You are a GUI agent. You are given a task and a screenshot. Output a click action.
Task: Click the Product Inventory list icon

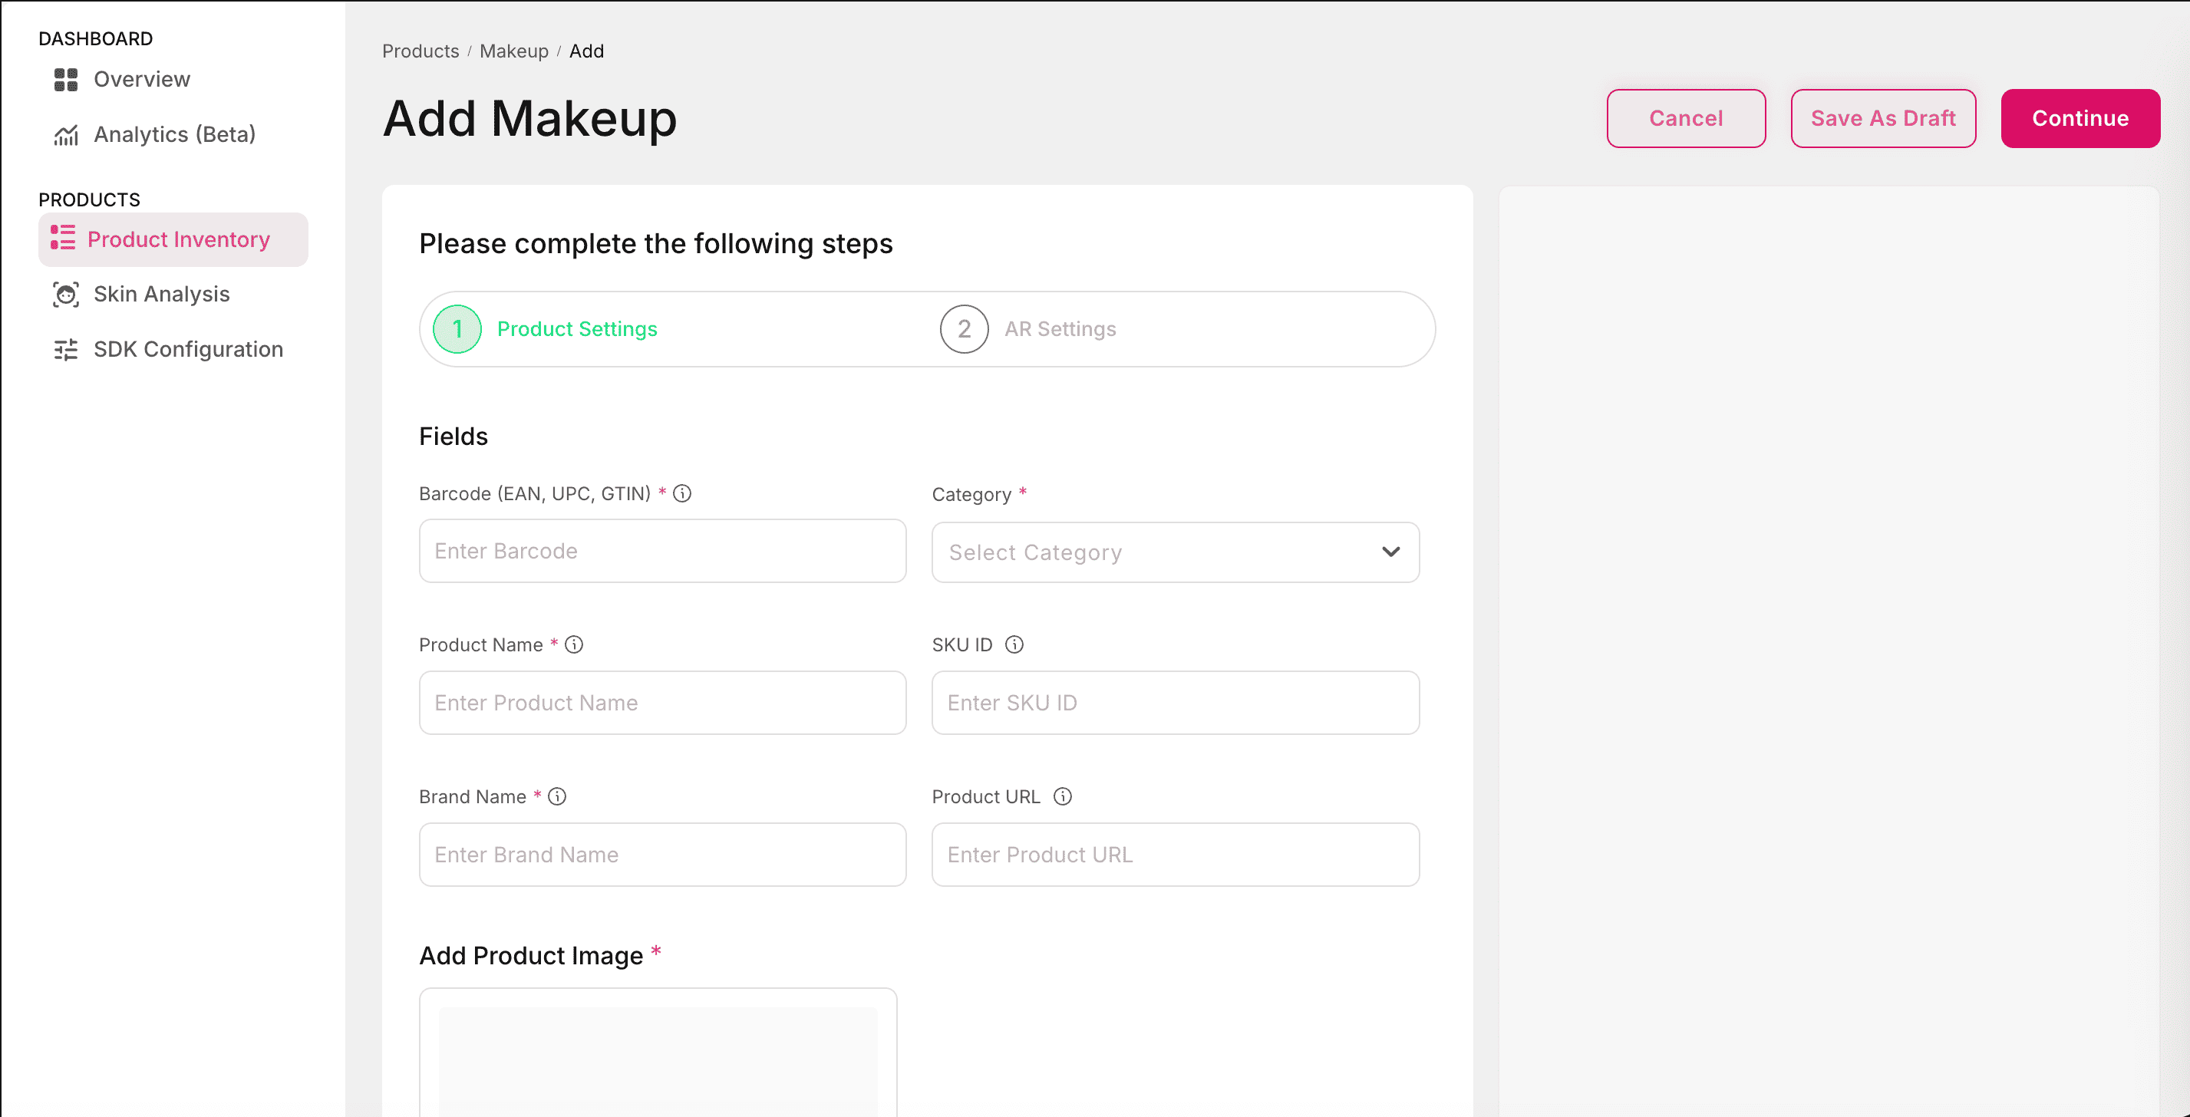62,239
